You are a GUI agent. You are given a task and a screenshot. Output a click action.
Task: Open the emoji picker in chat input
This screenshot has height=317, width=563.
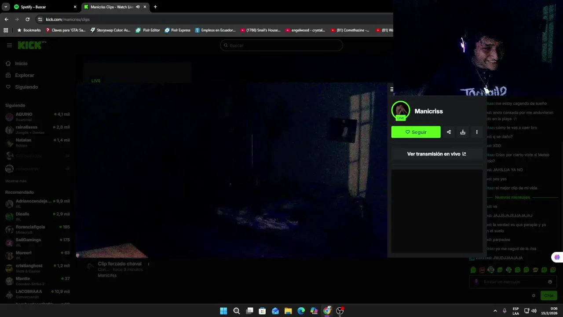[550, 282]
